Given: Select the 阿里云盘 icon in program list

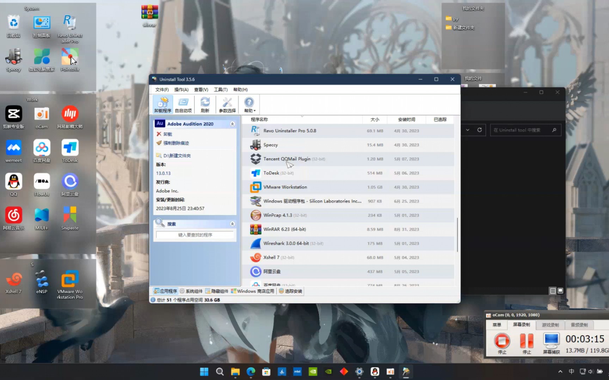Looking at the screenshot, I should tap(256, 271).
